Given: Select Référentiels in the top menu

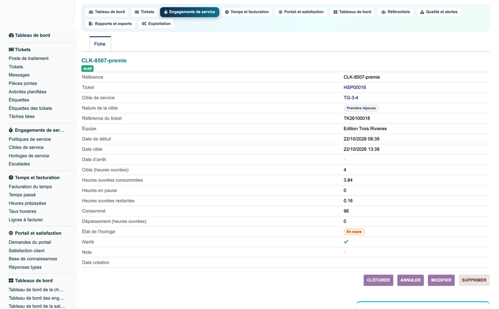Looking at the screenshot, I should [395, 12].
